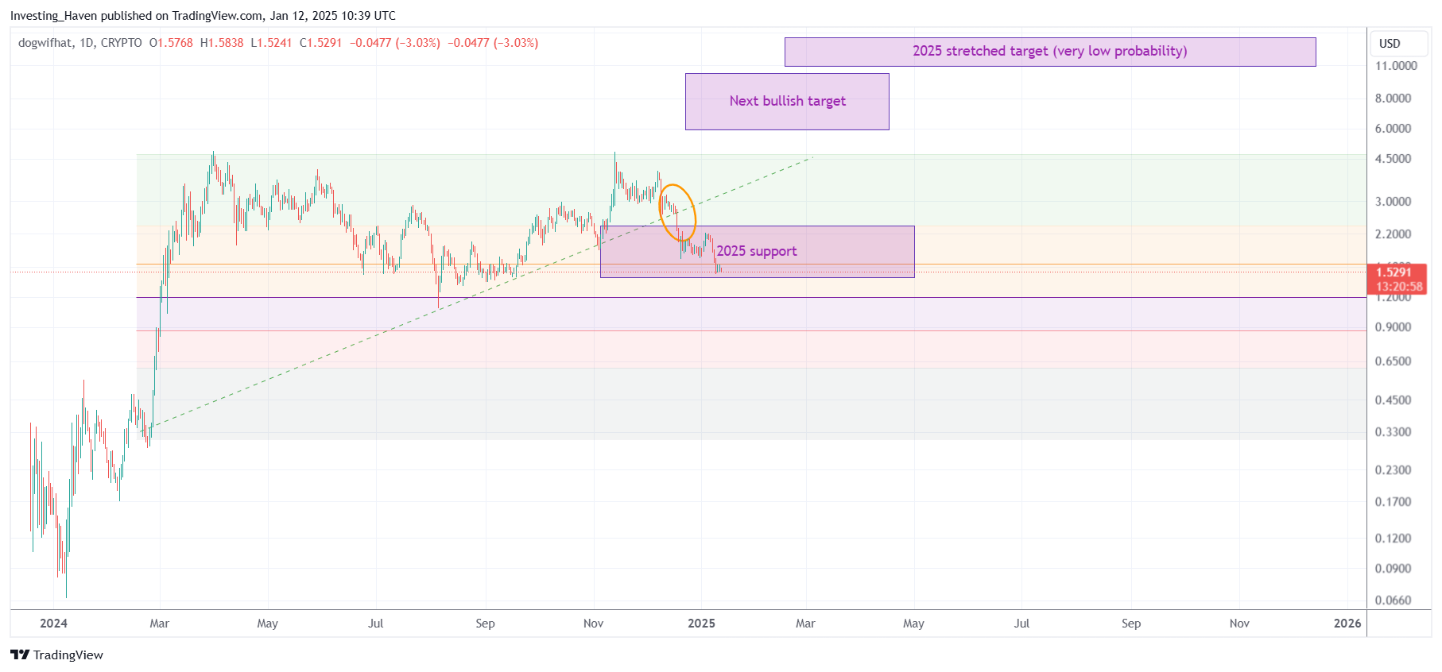This screenshot has width=1442, height=672.
Task: Click the orange ellipse marking the trendline break
Action: click(677, 213)
